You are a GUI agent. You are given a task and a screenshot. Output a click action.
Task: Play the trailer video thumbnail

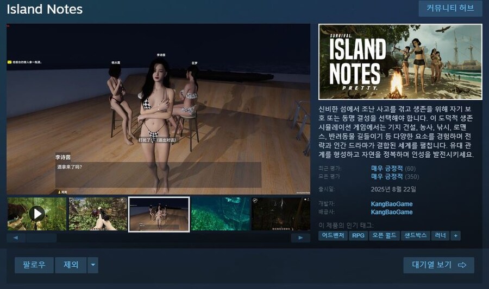[x=36, y=214]
